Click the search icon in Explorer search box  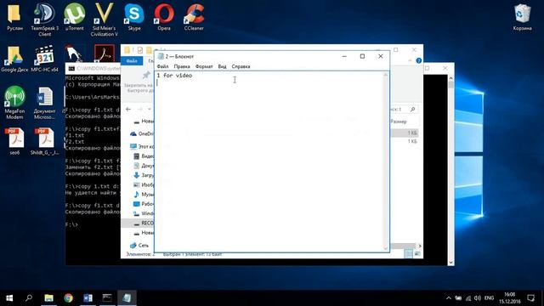412,110
